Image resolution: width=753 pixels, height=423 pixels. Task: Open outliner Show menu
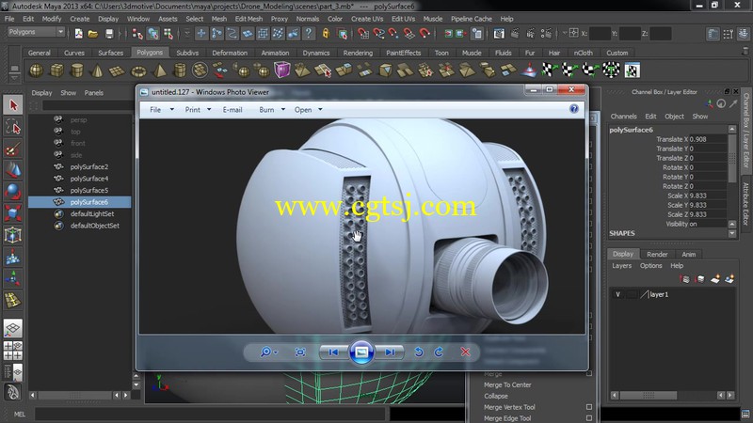pyautogui.click(x=68, y=92)
